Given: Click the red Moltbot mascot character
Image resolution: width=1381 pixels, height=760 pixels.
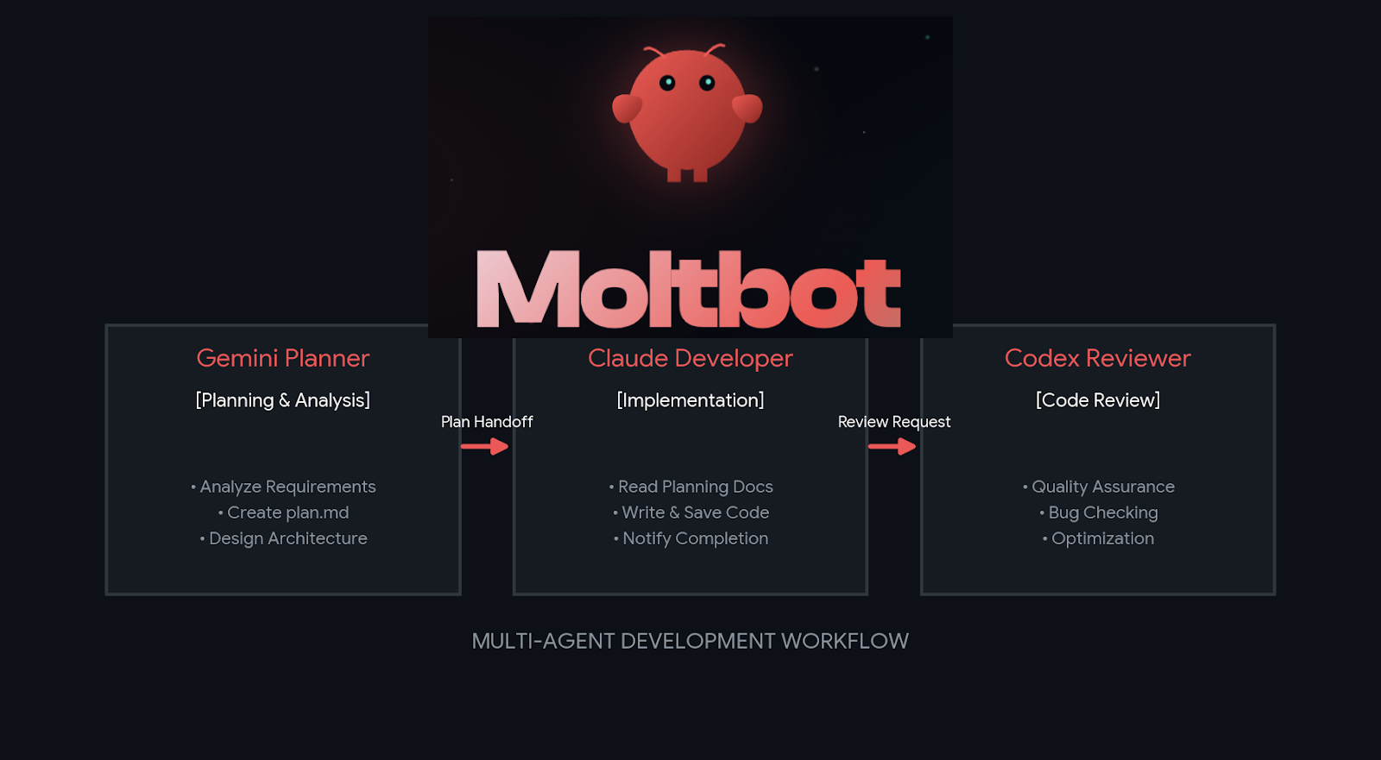Looking at the screenshot, I should click(x=687, y=112).
